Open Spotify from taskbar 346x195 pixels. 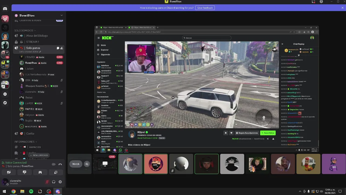pyautogui.click(x=31, y=191)
